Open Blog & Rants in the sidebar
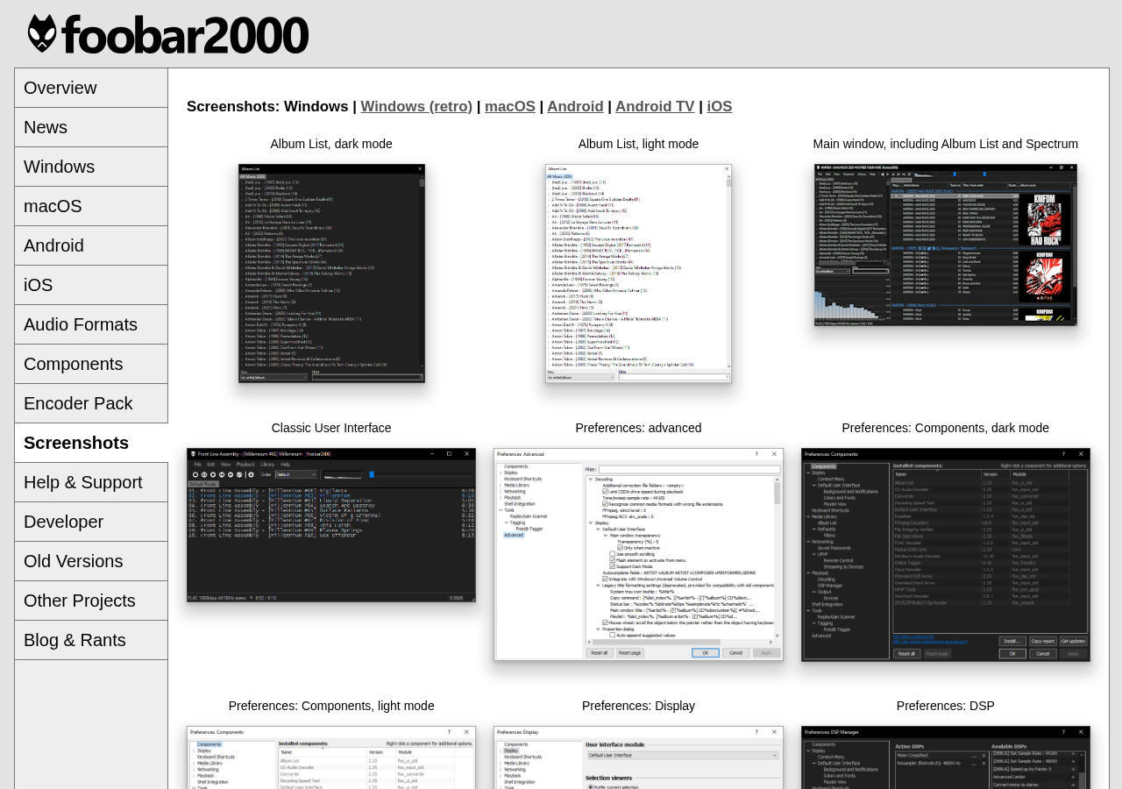 pos(91,640)
